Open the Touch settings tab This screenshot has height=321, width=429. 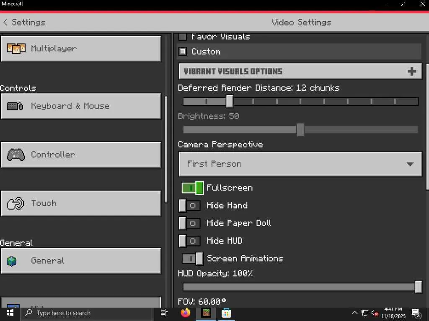click(81, 204)
